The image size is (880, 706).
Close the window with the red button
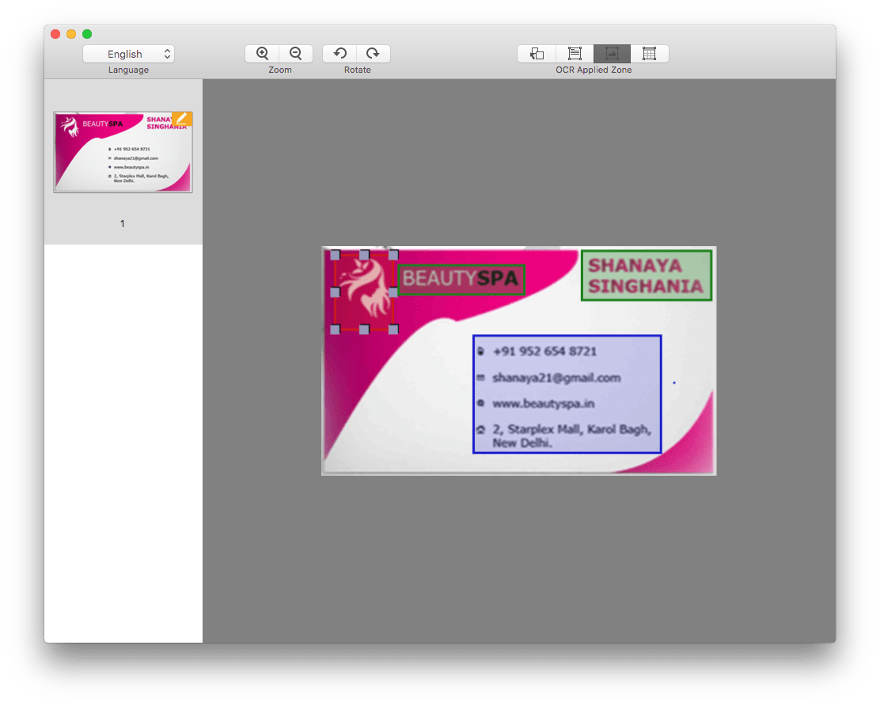(x=55, y=34)
